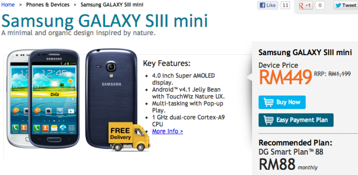Click the Twitter Tweet button
The height and width of the screenshot is (175, 358).
tap(346, 5)
